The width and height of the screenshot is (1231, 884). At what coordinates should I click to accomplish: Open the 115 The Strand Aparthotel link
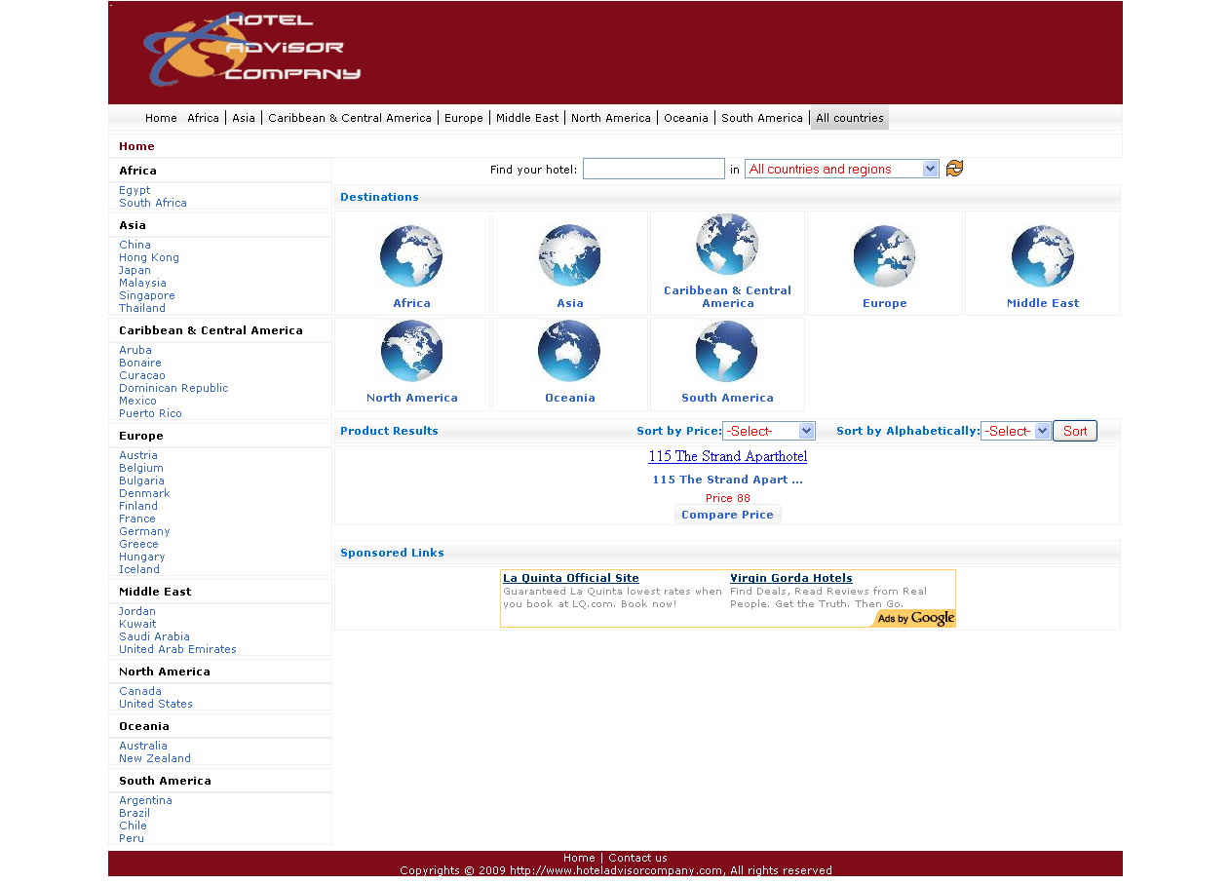[x=727, y=456]
